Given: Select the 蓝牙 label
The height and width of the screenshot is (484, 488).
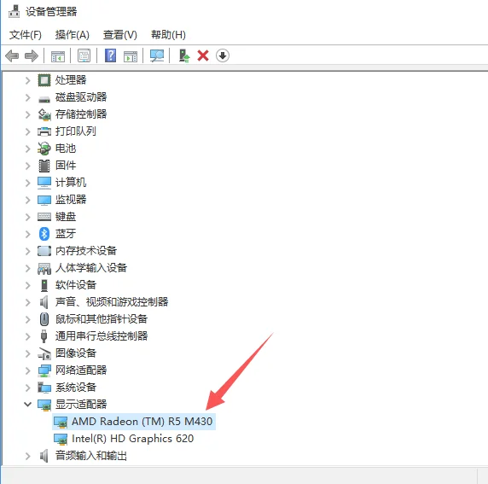Looking at the screenshot, I should (x=66, y=234).
